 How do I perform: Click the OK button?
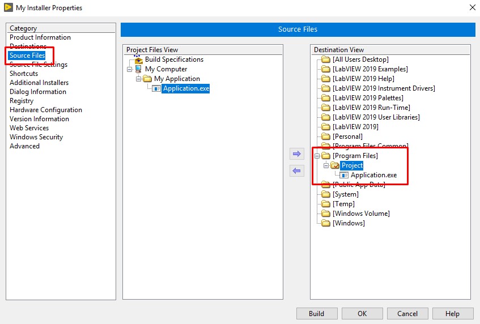pyautogui.click(x=362, y=313)
